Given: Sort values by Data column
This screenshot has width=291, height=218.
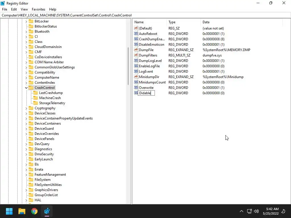Looking at the screenshot, I should click(x=242, y=22).
